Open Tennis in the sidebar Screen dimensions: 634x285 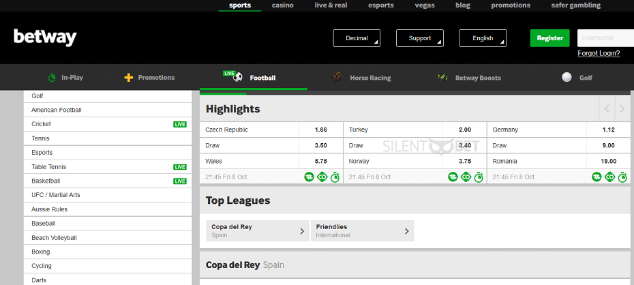point(108,138)
